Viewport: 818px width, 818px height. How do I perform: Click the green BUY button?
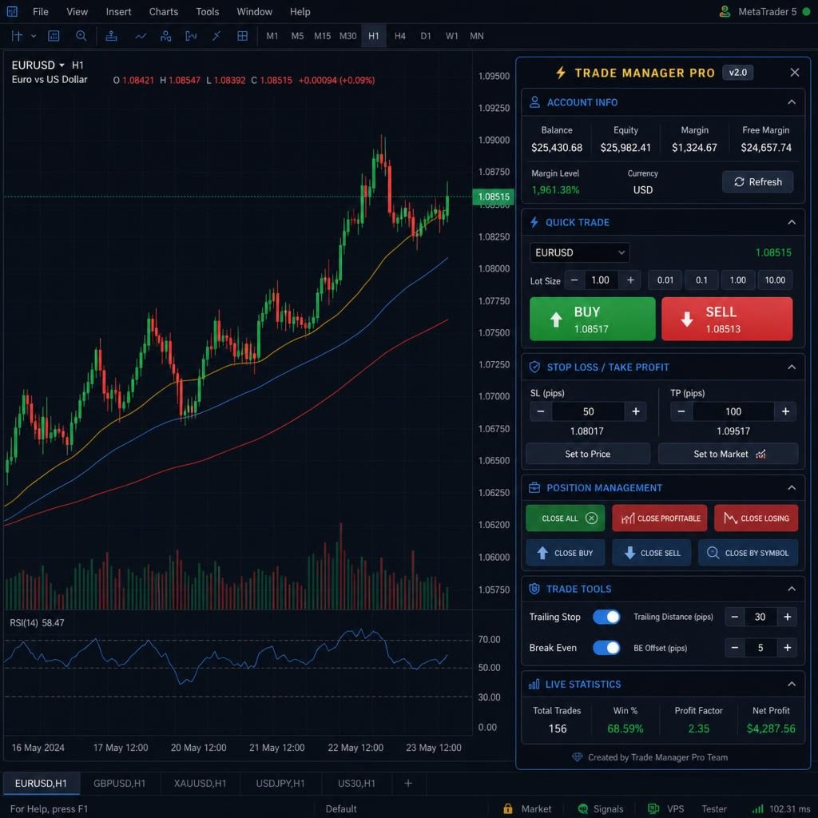click(x=592, y=319)
